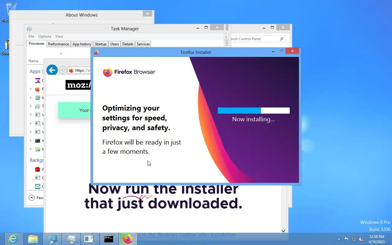Expand the Firefox process row in Task Manager
The image size is (392, 245).
[x=31, y=89]
